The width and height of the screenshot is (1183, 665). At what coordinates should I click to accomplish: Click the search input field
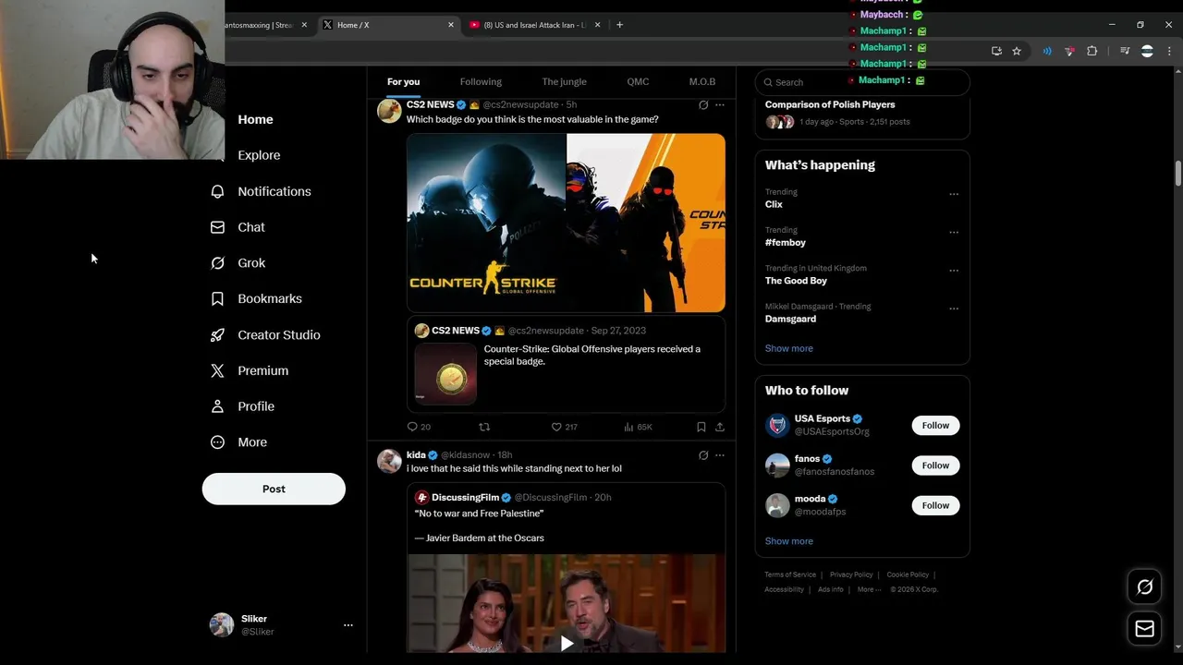point(862,82)
